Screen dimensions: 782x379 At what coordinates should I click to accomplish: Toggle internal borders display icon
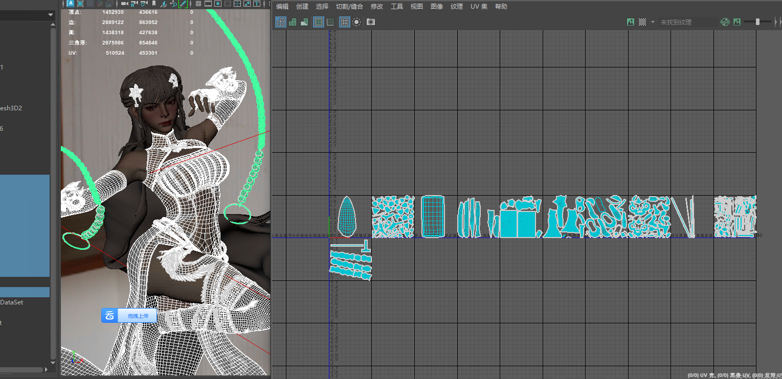point(330,22)
